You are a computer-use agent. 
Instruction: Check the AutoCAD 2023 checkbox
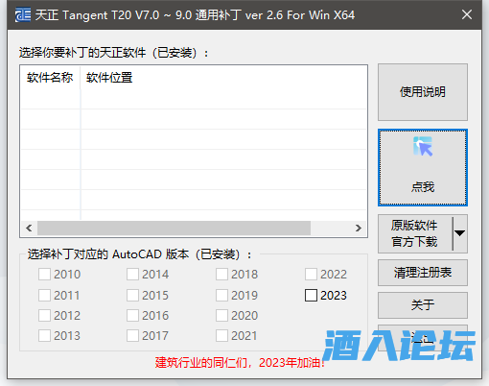[x=311, y=296]
